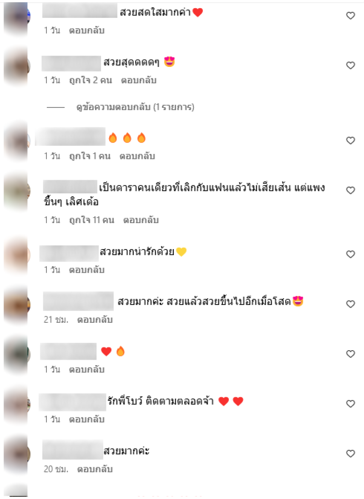
Task: Expand replies 'ดูข้อความตอบกลับ (1 รายการ)'
Action: 135,107
